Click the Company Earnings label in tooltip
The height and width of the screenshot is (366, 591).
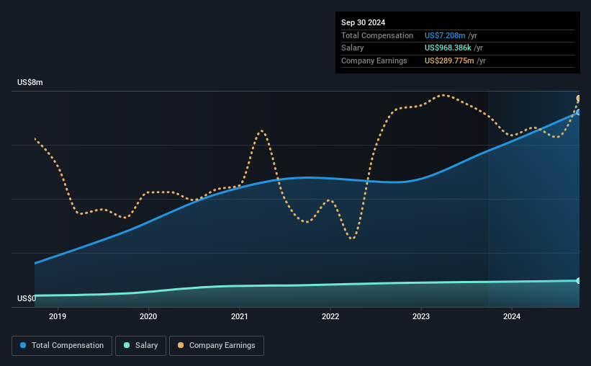pos(374,61)
